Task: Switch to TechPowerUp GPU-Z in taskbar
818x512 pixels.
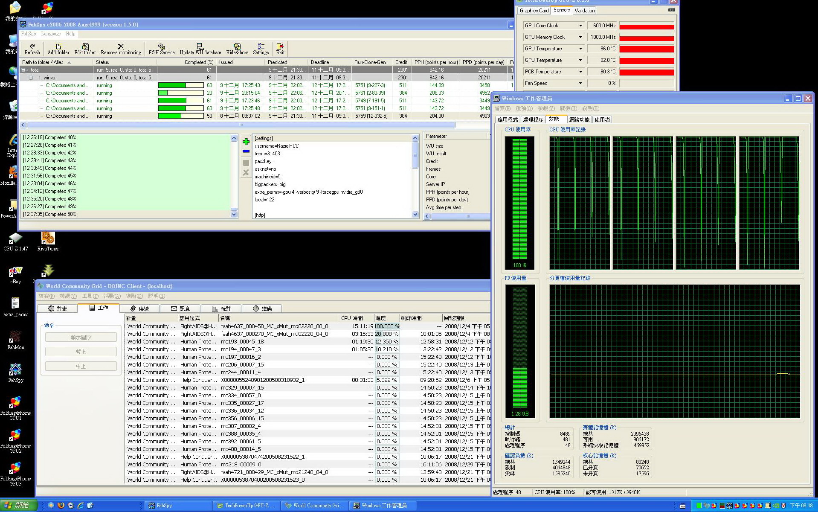Action: 246,506
